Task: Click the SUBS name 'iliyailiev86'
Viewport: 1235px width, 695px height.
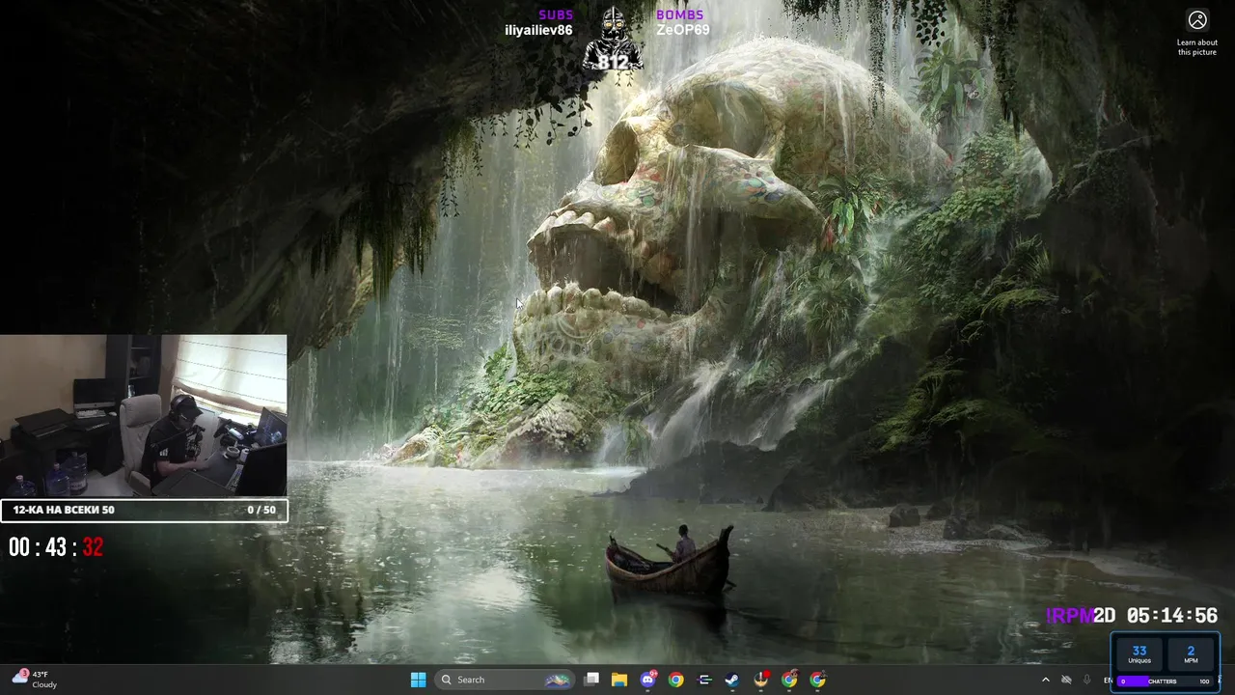Action: click(538, 30)
